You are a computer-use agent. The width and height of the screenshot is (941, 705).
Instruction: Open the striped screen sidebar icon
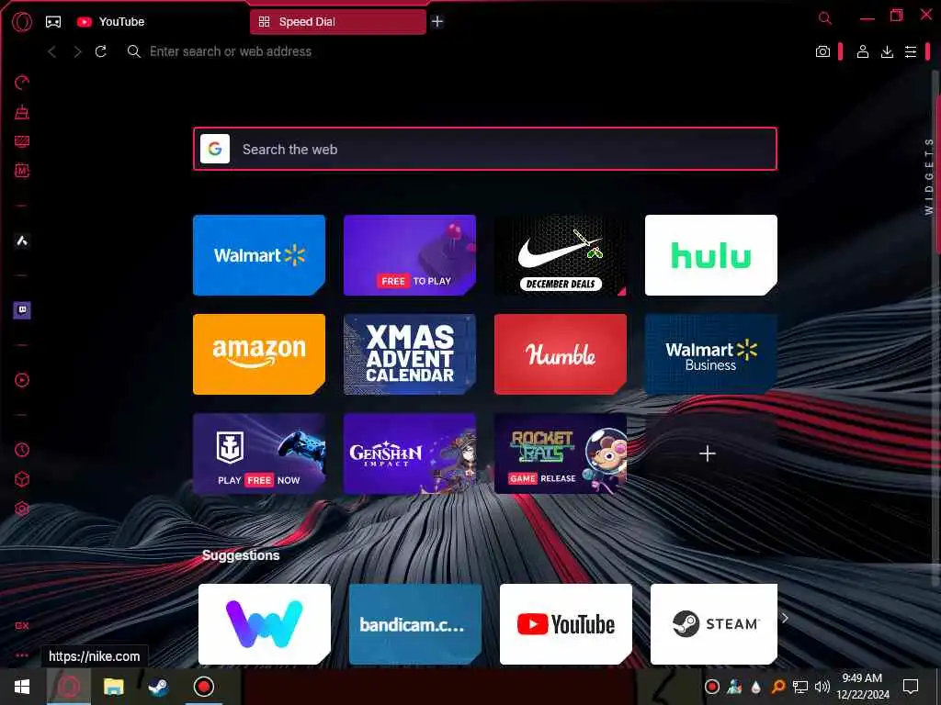coord(22,140)
